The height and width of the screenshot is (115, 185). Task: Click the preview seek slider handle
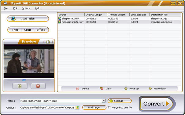point(24,80)
